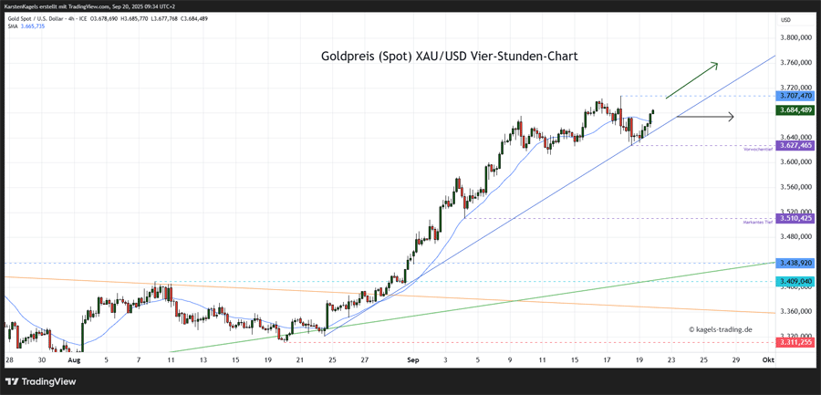Select the green current price label 3.684,489

795,110
